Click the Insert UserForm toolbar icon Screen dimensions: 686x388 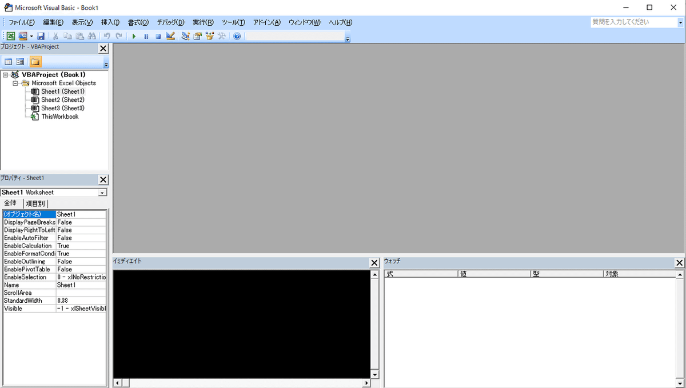pos(23,36)
